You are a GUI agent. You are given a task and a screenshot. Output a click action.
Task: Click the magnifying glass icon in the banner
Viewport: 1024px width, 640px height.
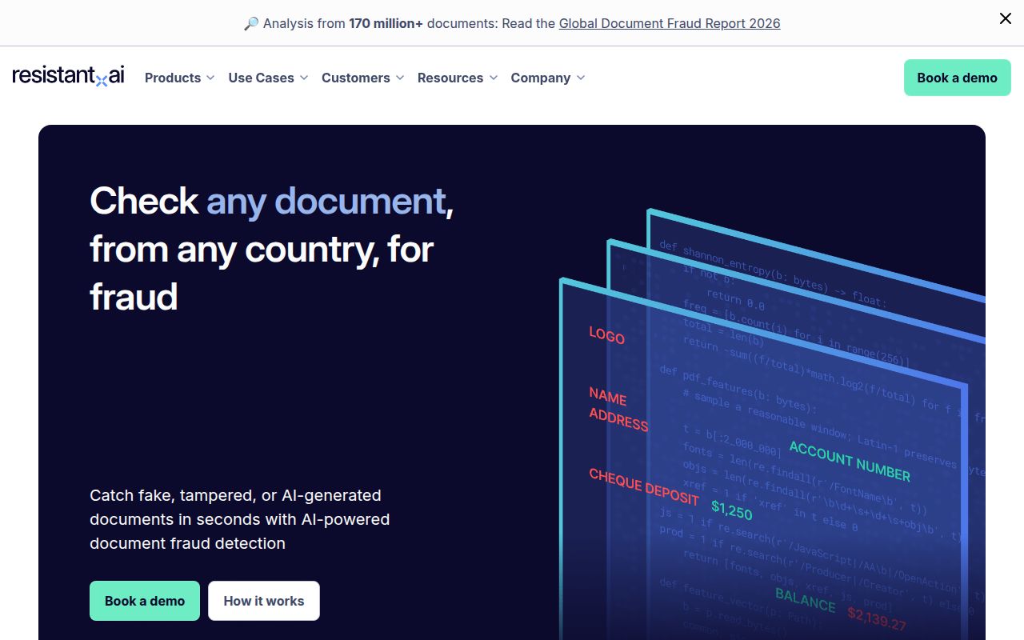(251, 24)
